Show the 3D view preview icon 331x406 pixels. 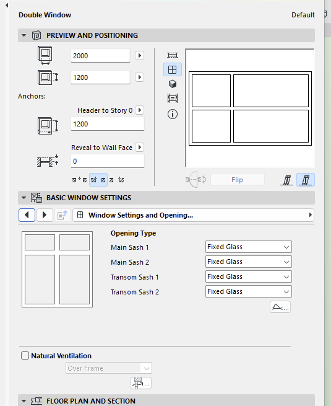(173, 84)
